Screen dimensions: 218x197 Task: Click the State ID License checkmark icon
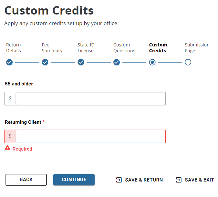pos(81,62)
